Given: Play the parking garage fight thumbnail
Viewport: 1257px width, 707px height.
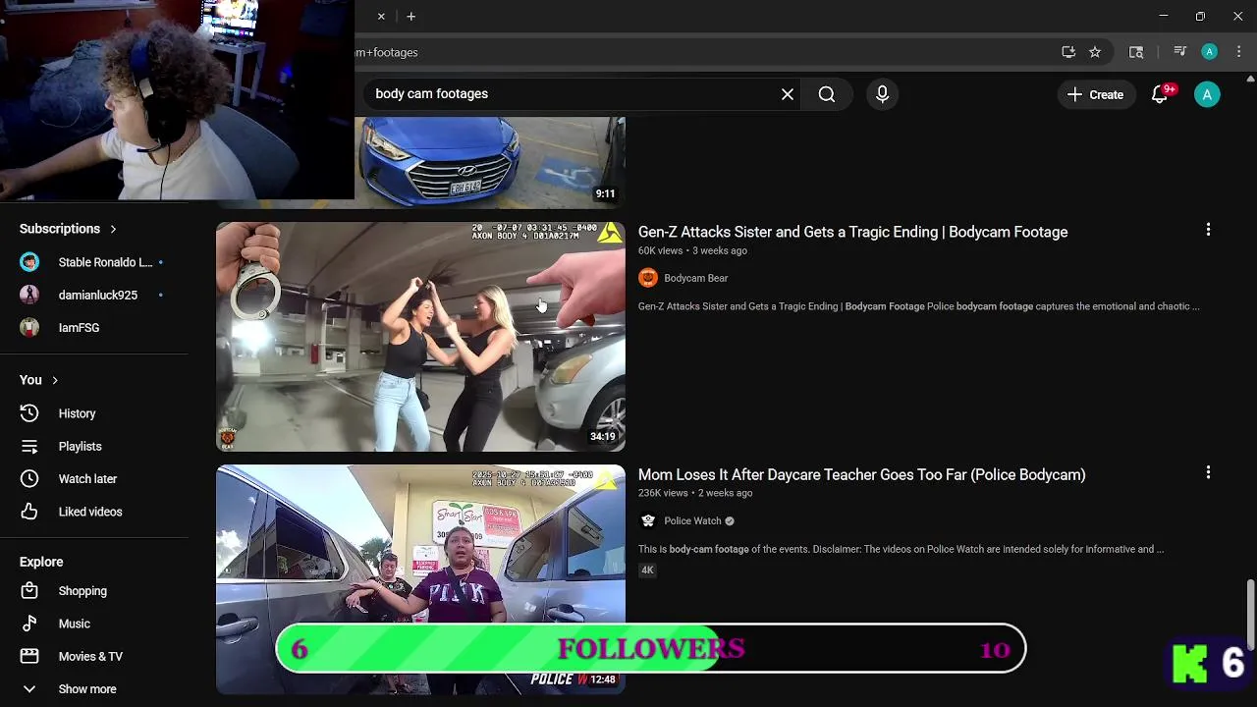Looking at the screenshot, I should tap(420, 337).
